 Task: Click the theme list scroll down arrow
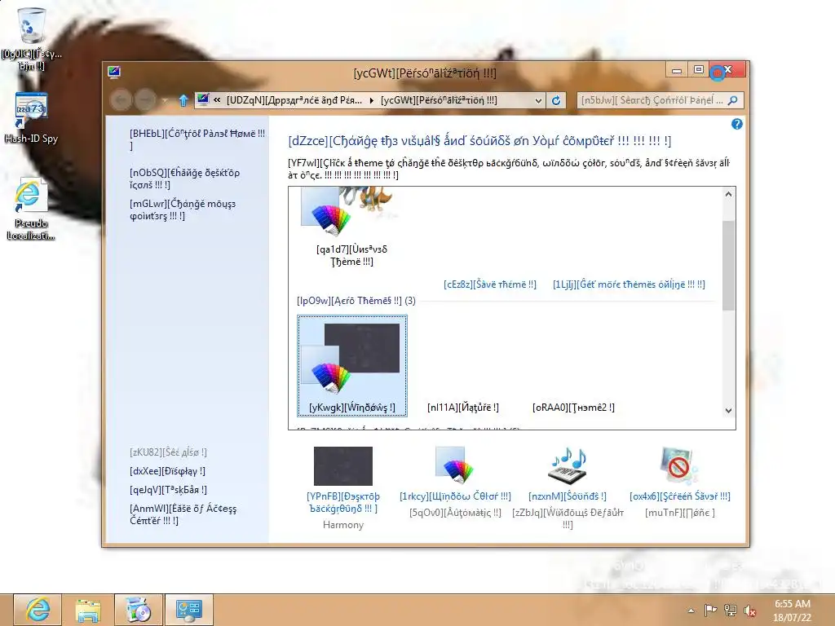click(728, 411)
